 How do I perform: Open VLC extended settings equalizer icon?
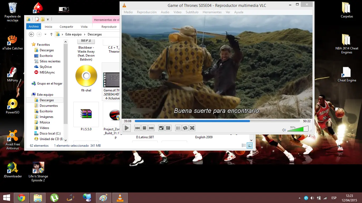(168, 128)
